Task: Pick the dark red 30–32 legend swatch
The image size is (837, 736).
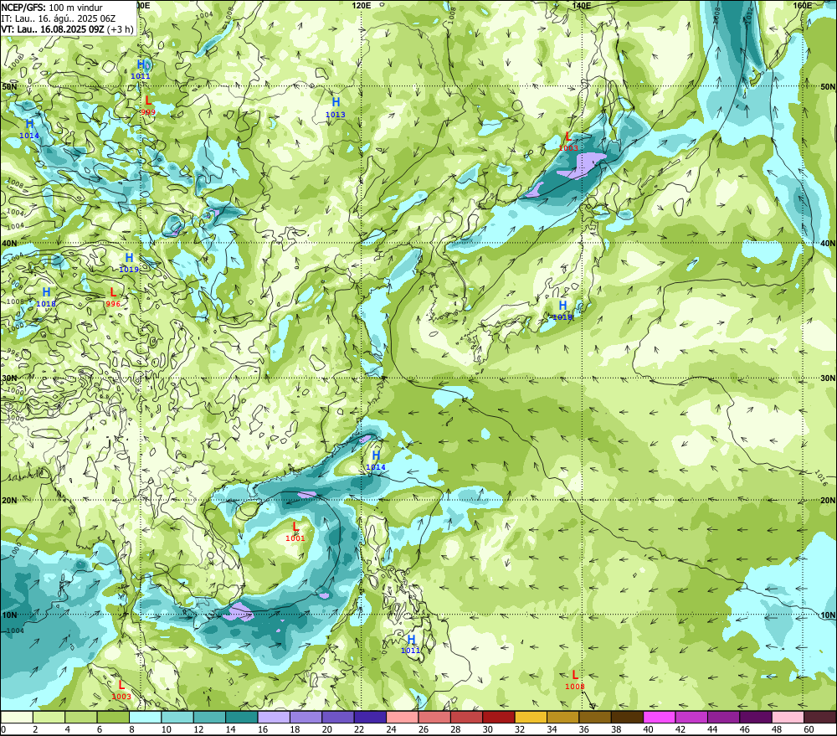Action: 499,717
